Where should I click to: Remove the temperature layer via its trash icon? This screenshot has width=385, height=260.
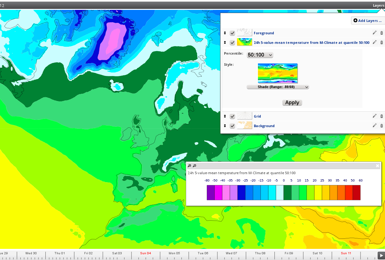382,43
